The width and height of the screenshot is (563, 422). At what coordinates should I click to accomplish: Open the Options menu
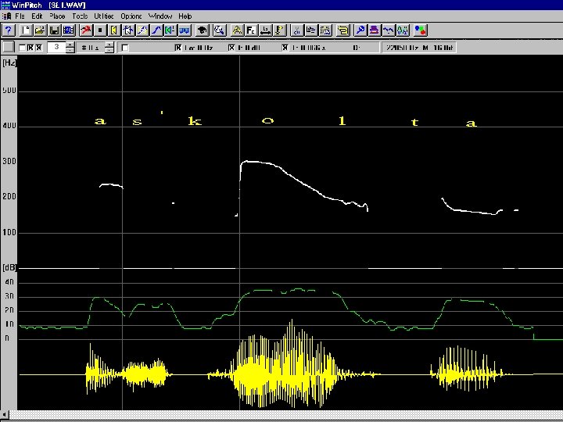(x=131, y=16)
